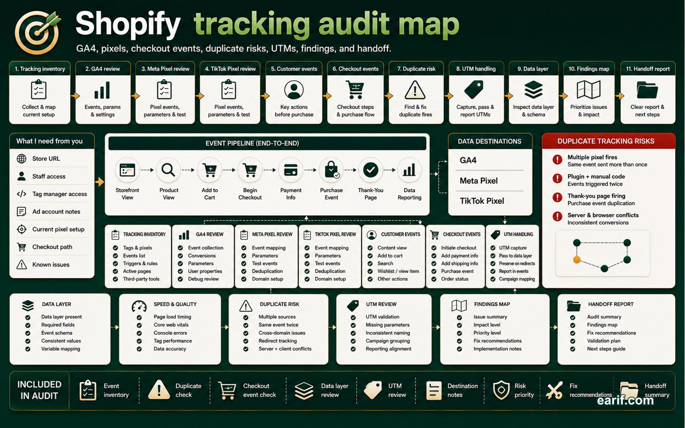This screenshot has height=428, width=685.
Task: Click the check beside Audit summary
Action: [572, 317]
